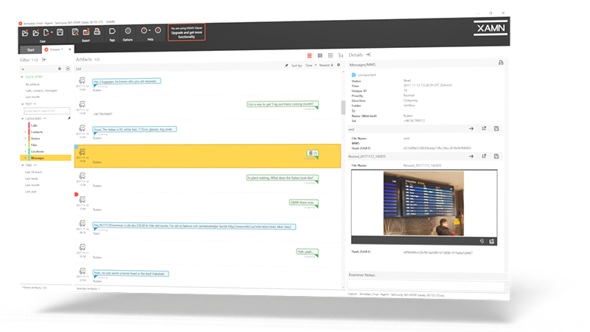Select Last month under TIME filter

32,184
